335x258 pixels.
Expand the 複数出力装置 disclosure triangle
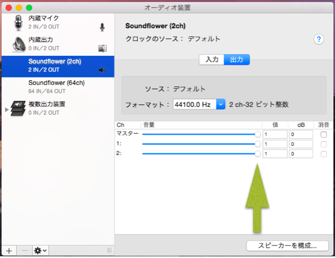tap(7, 110)
